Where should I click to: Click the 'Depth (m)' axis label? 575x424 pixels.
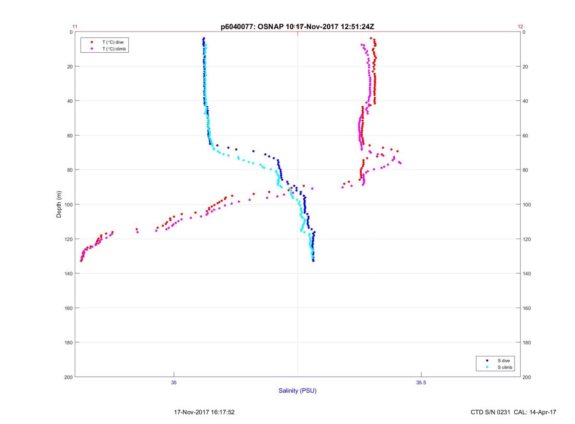[x=59, y=204]
